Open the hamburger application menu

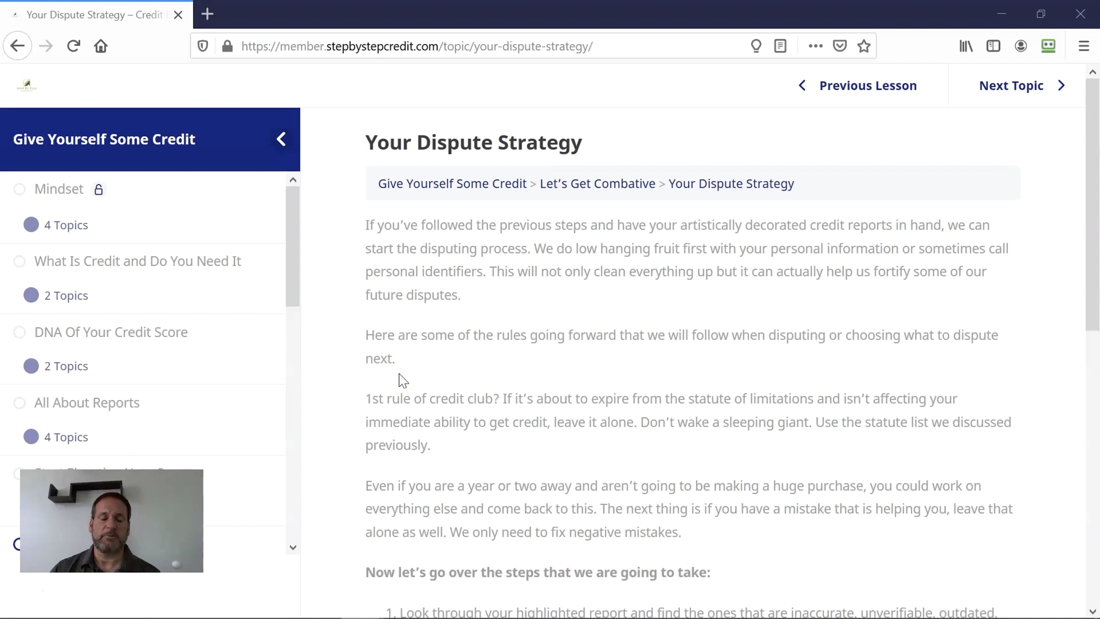pos(1083,46)
